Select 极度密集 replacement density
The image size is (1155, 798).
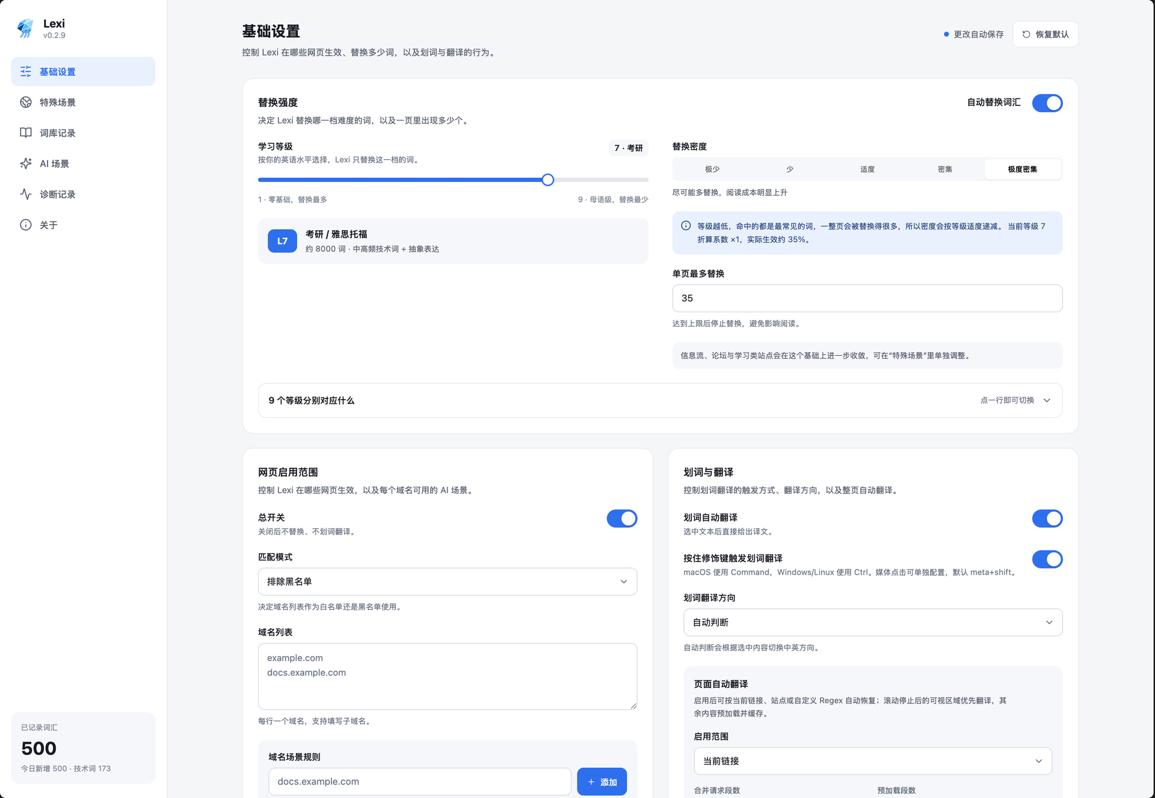[x=1023, y=169]
